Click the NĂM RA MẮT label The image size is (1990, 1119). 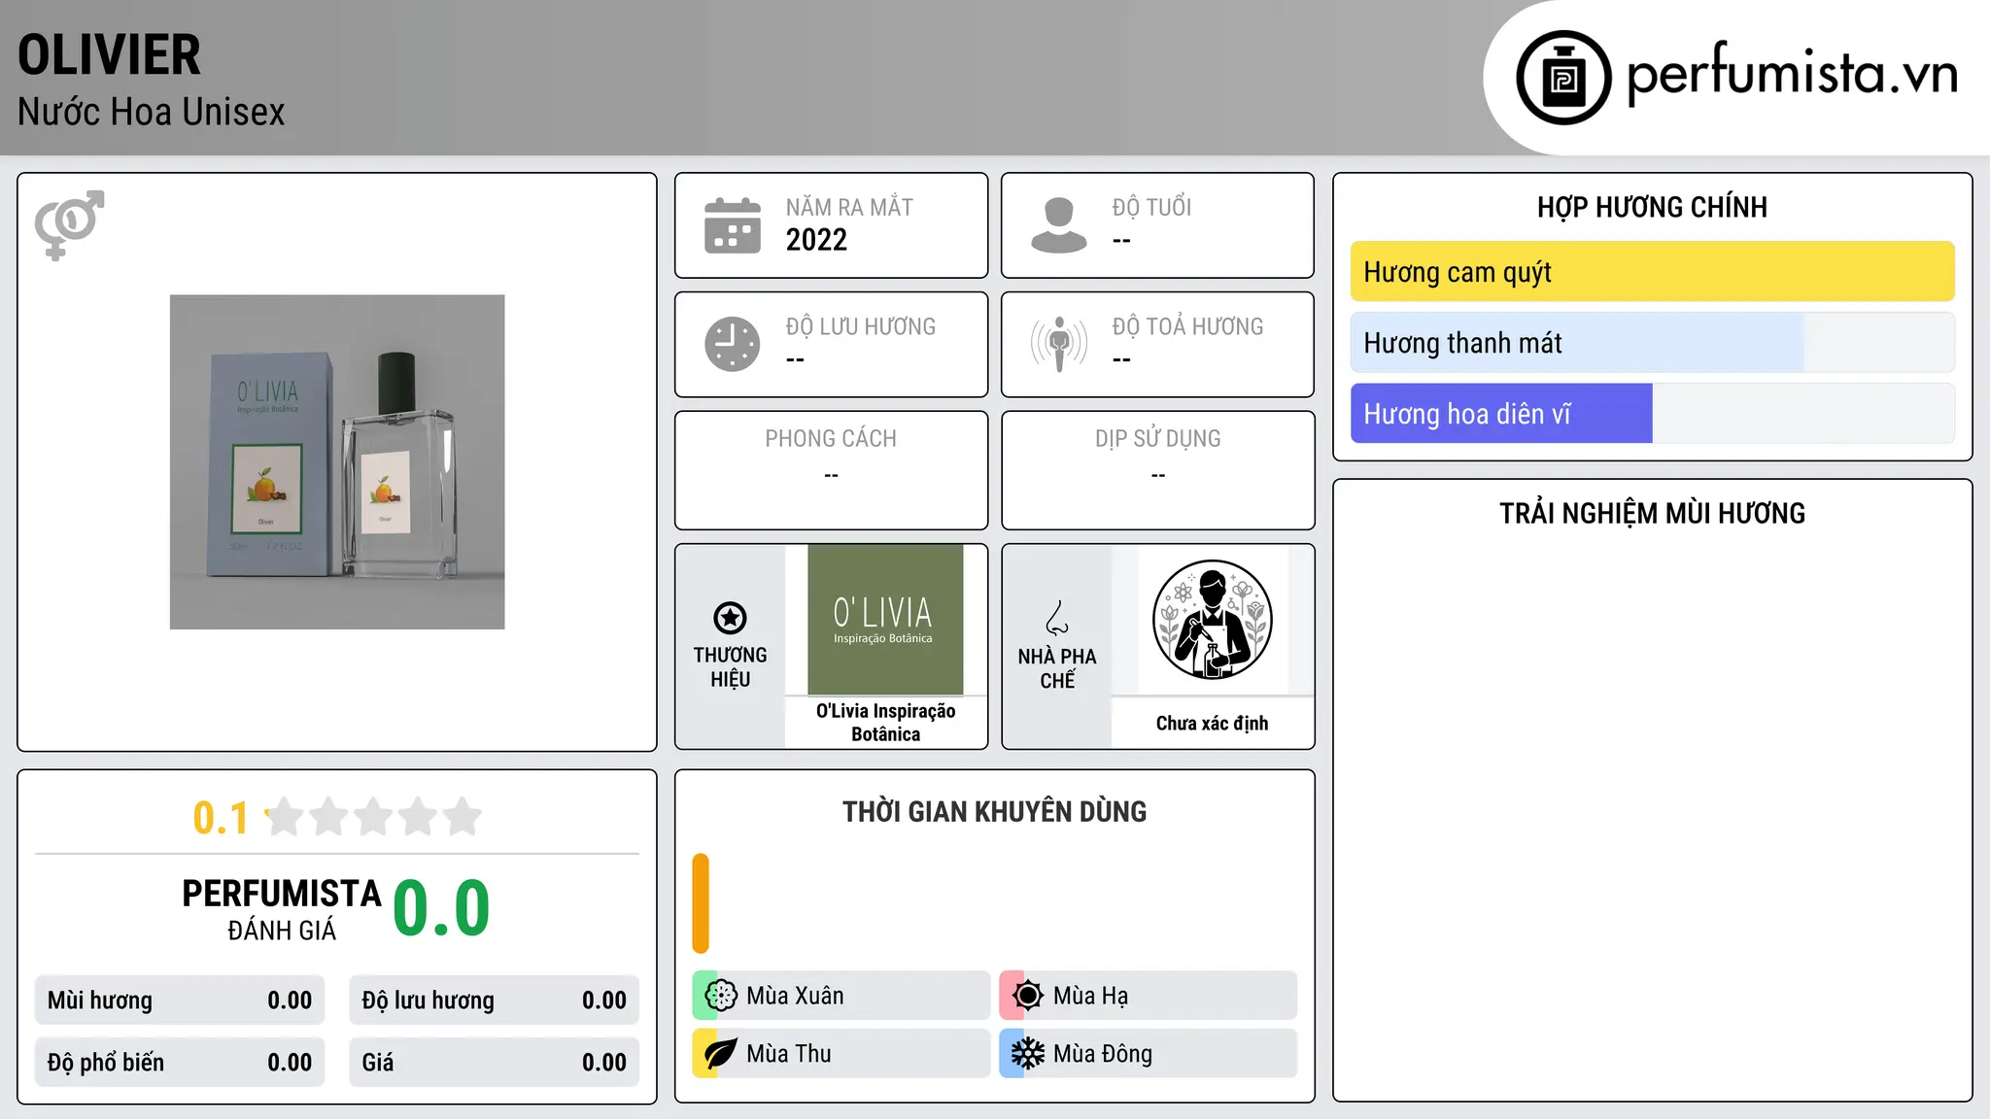(849, 207)
